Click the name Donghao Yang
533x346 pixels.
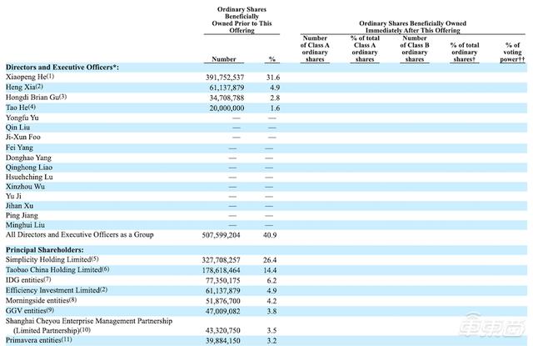click(x=28, y=158)
